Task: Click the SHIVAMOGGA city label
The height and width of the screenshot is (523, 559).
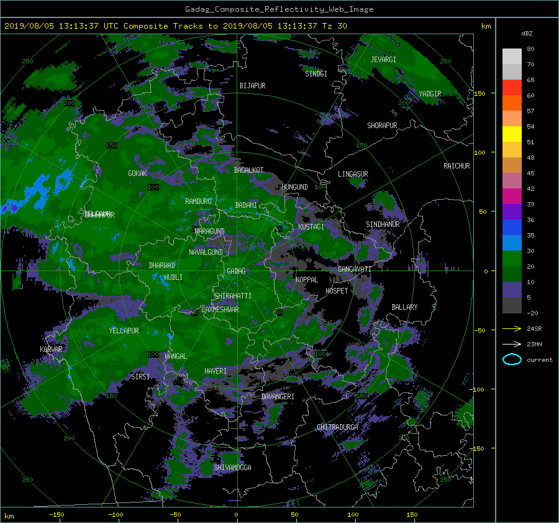Action: (x=232, y=467)
